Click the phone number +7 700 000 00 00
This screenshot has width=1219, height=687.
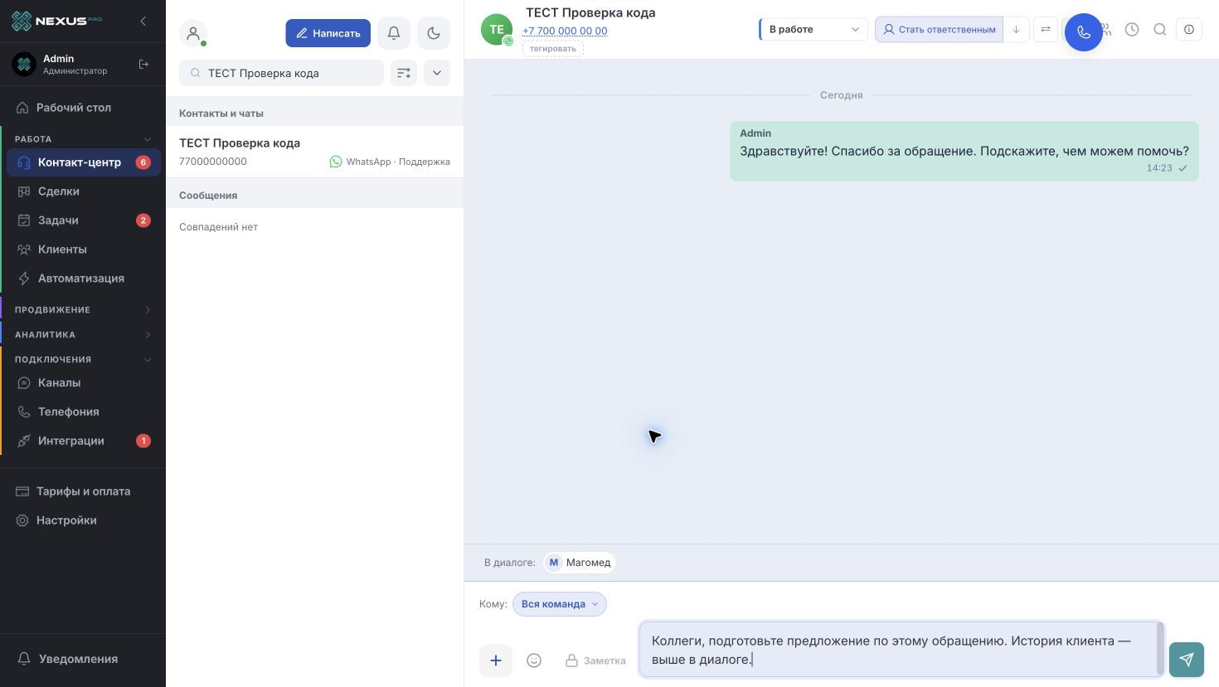pyautogui.click(x=565, y=31)
